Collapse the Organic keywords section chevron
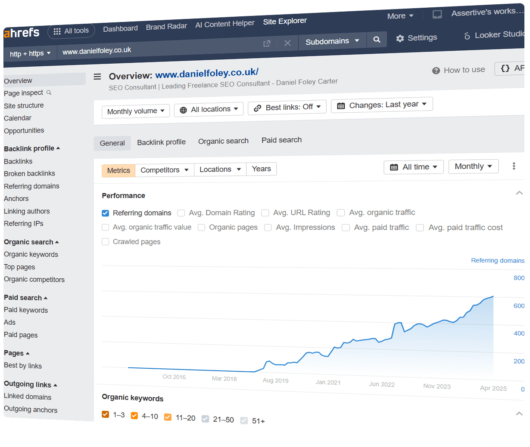Viewport: 530px width, 447px height. tap(519, 413)
